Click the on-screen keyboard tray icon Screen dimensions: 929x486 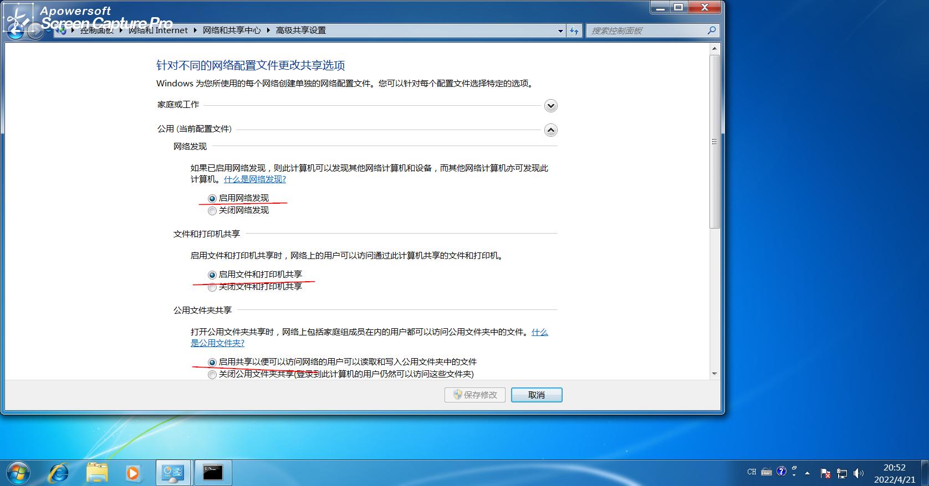767,472
